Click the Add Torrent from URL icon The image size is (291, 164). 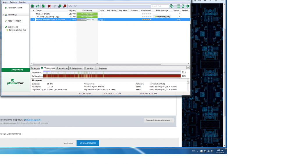tap(38, 6)
